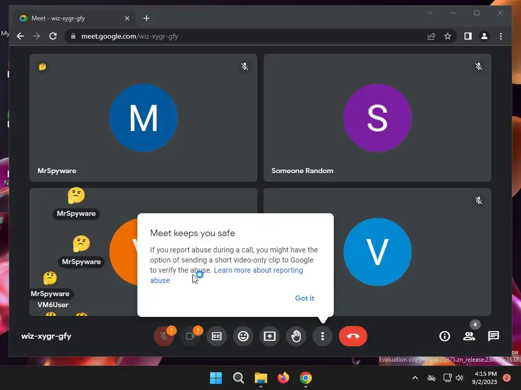This screenshot has height=390, width=521.
Task: Click notification badge showing 2
Action: 507,378
